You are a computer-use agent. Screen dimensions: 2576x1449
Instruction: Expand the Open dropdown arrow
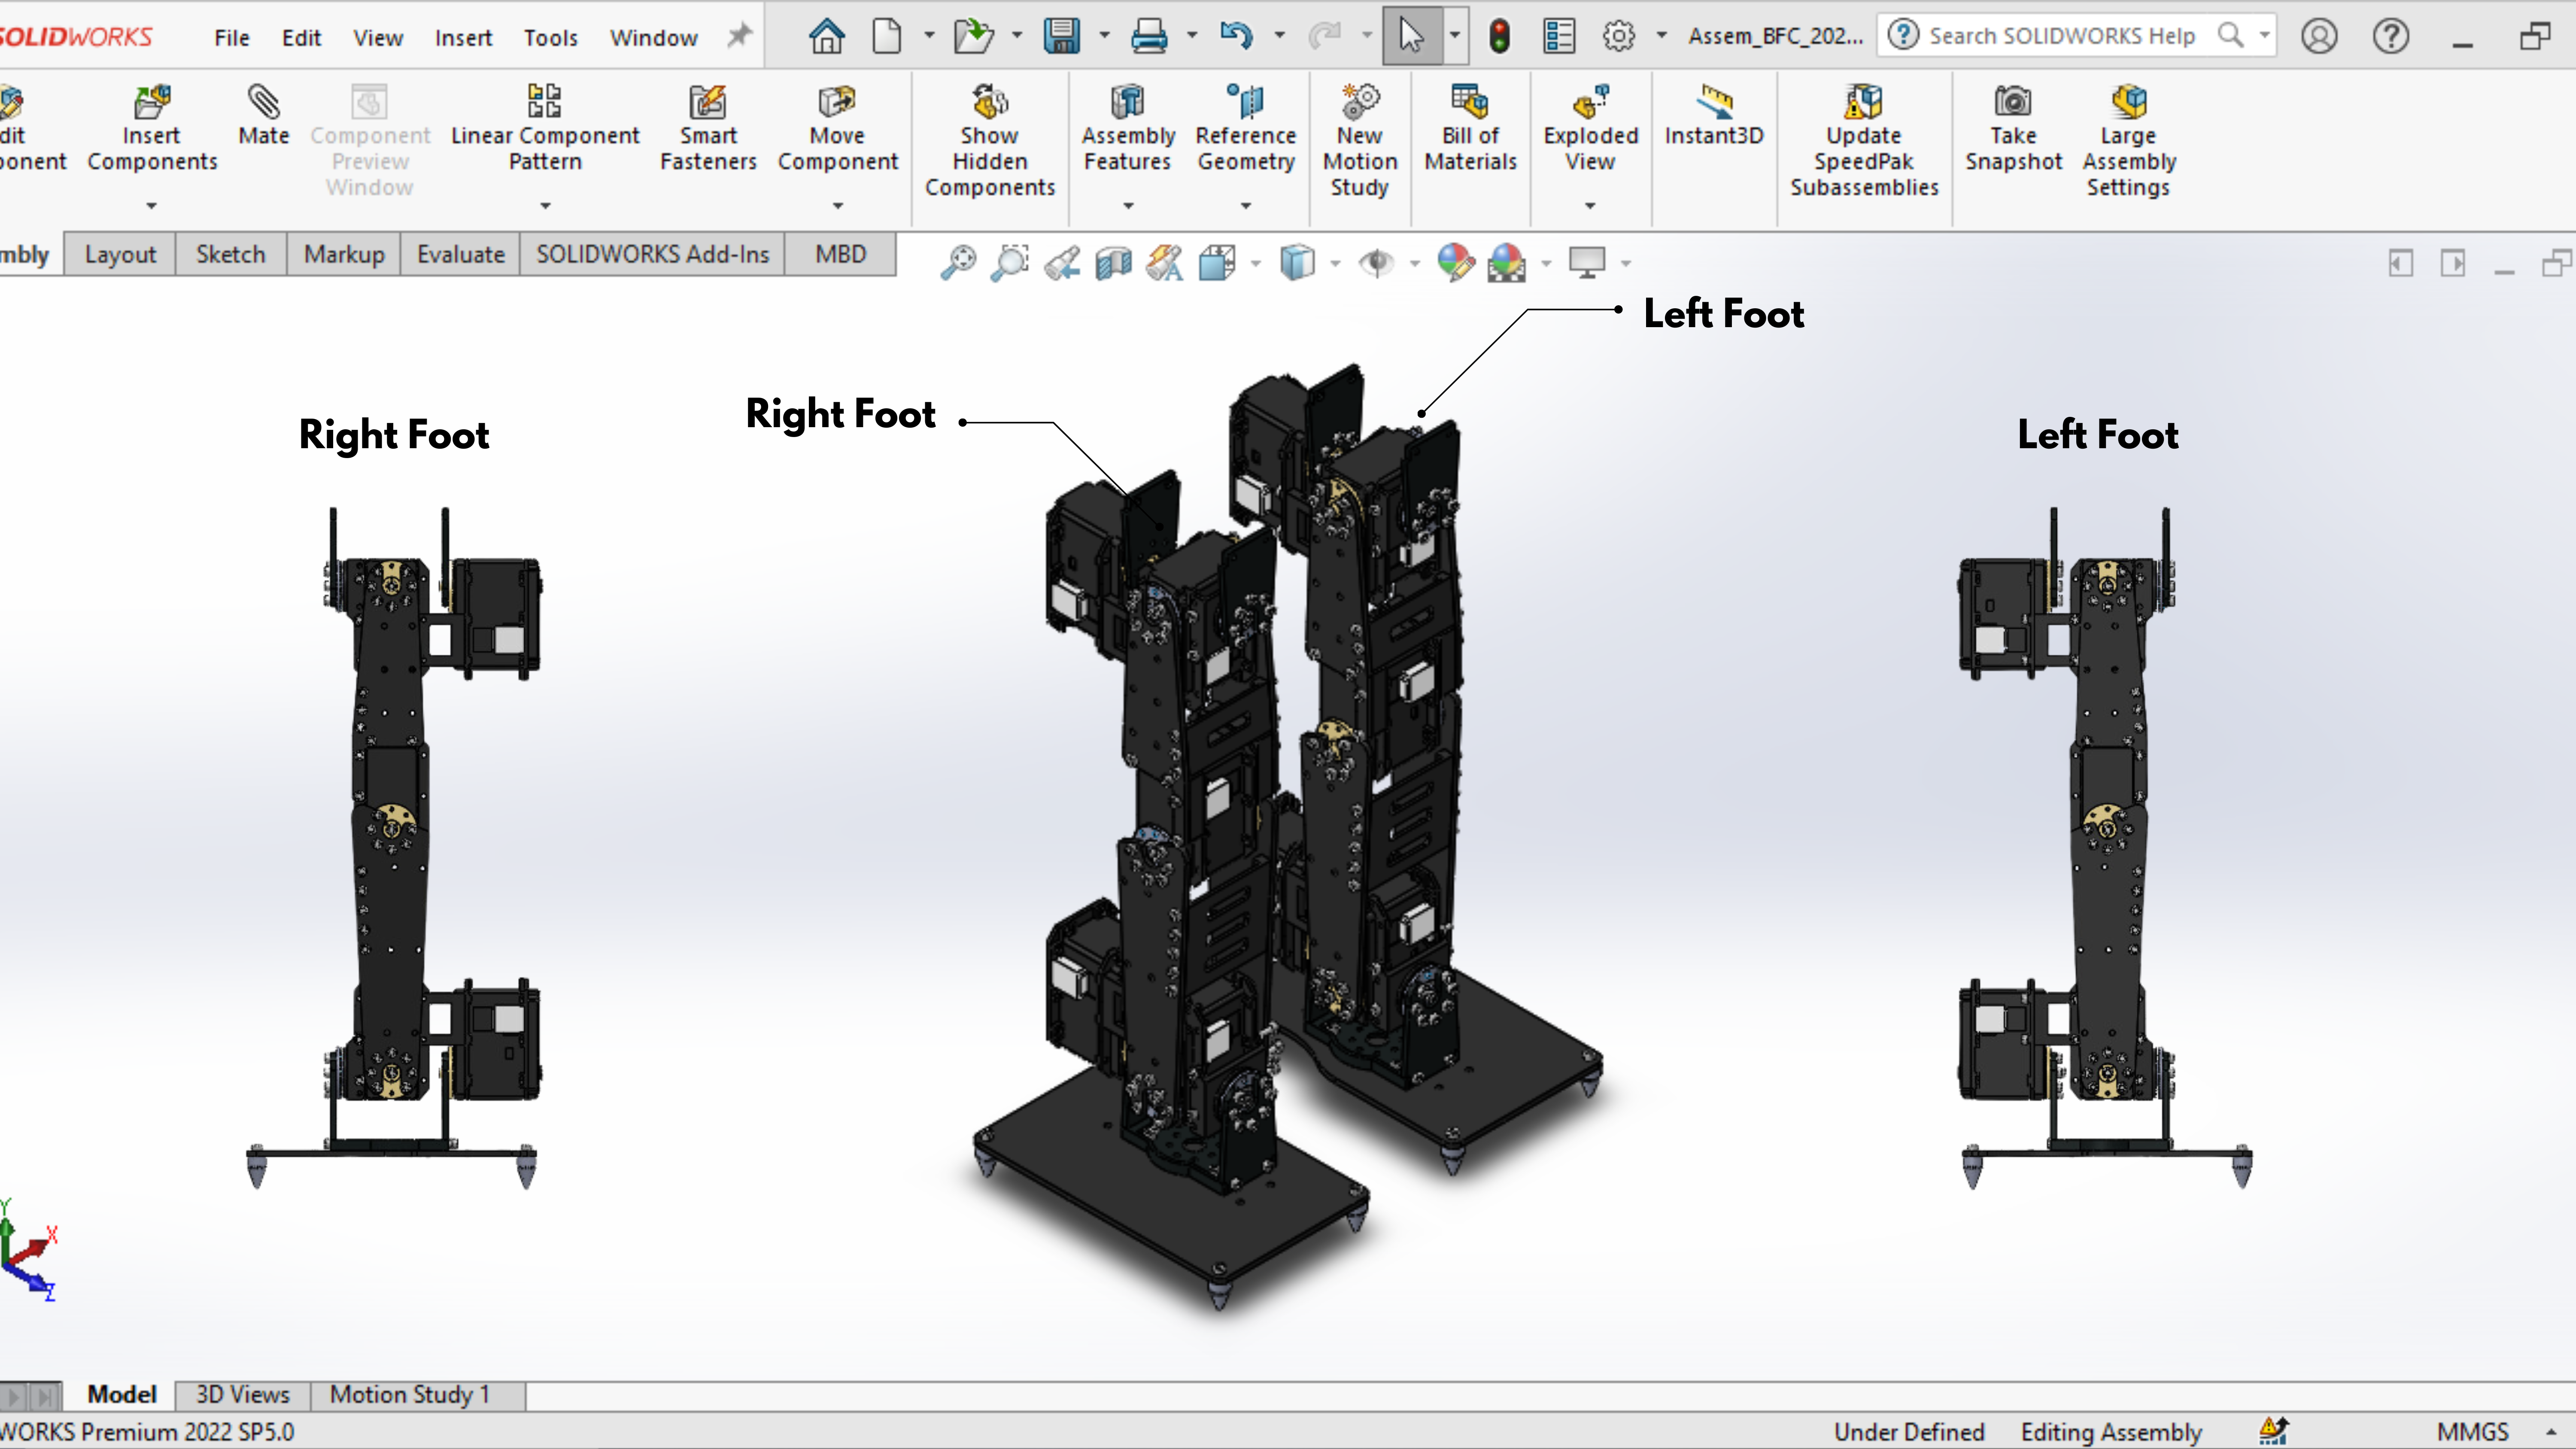pos(1017,37)
